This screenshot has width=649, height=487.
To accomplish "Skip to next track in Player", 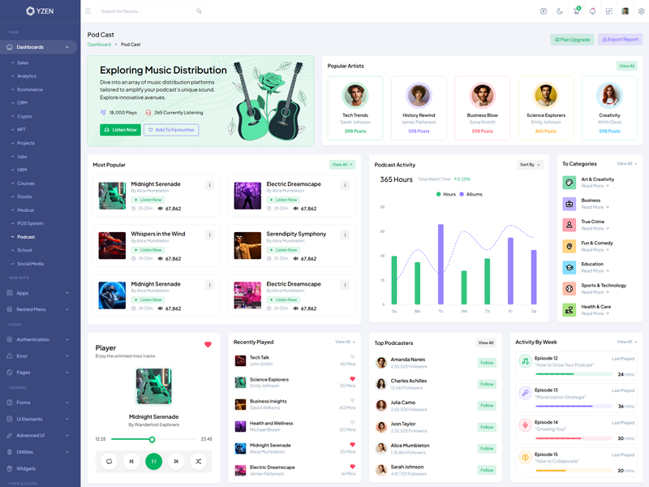I will coord(176,461).
